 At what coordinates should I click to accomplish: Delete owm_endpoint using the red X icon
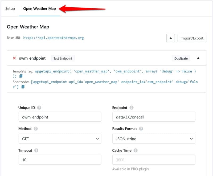coord(14,58)
